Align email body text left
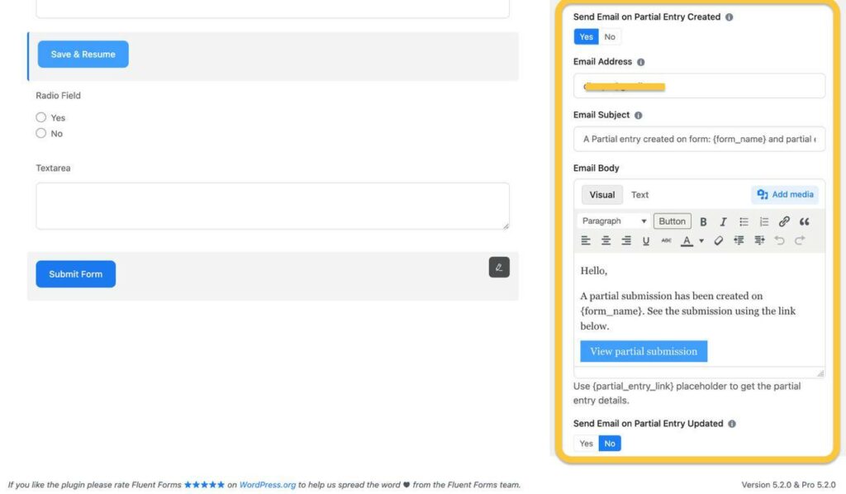Screen dimensions: 846x494 (x=586, y=240)
